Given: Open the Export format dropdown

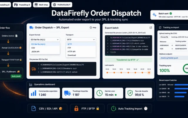Looking at the screenshot, I should 45,40.
